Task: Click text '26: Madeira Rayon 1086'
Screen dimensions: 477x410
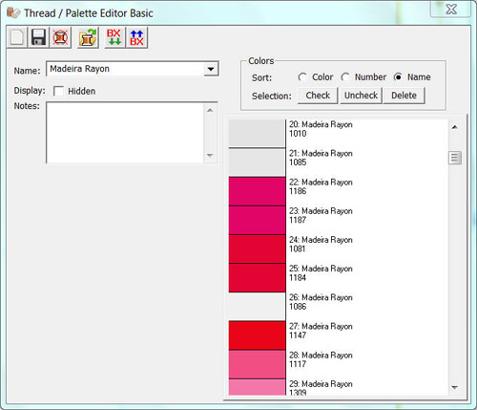Action: coord(321,302)
